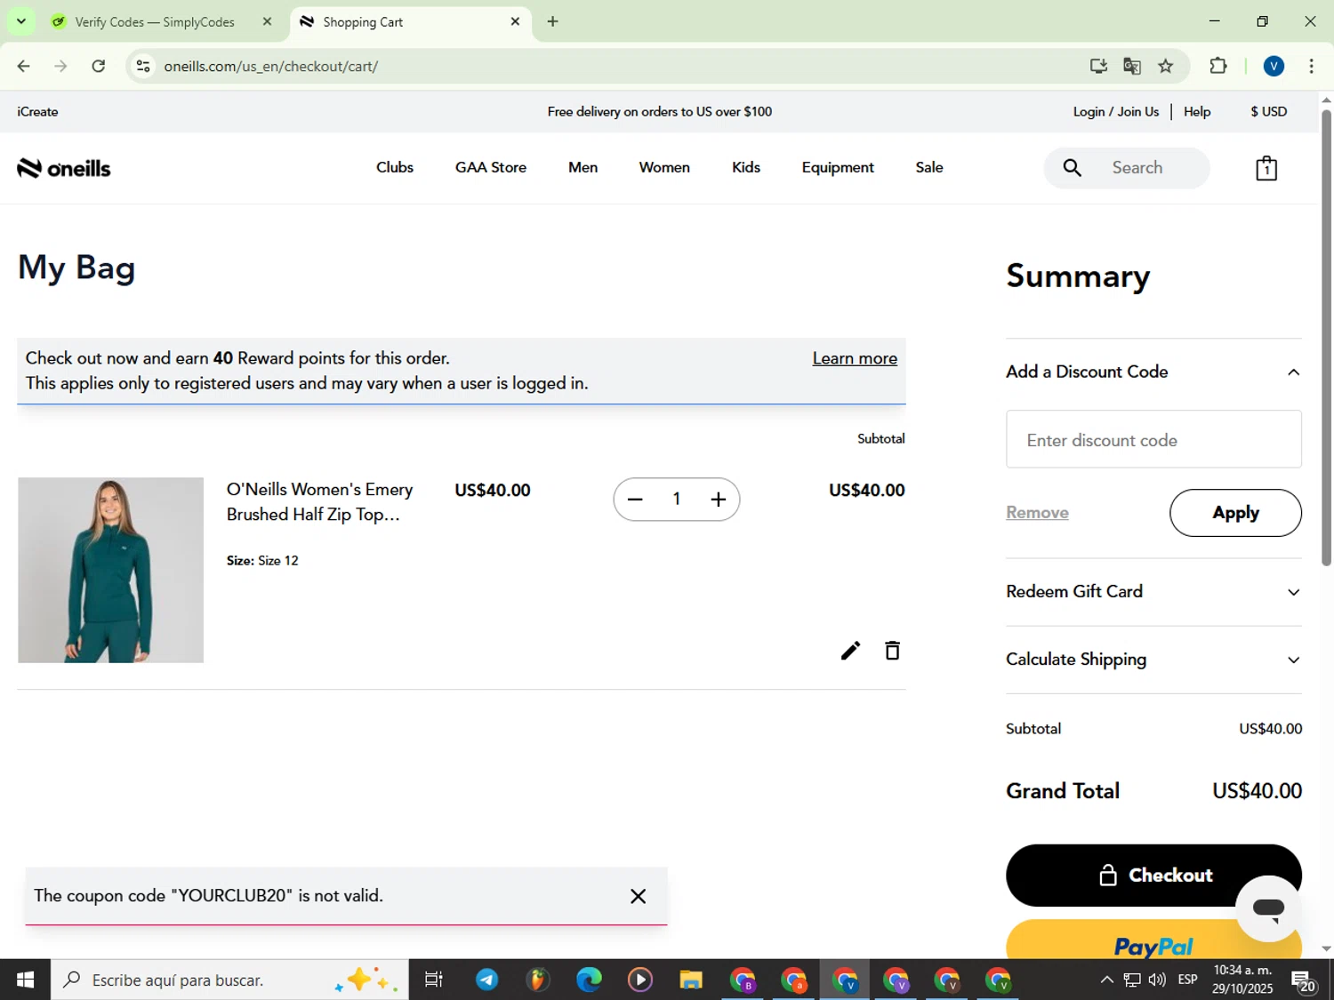Open the O'Neills Women's Emery product title
This screenshot has width=1334, height=1000.
tap(320, 502)
